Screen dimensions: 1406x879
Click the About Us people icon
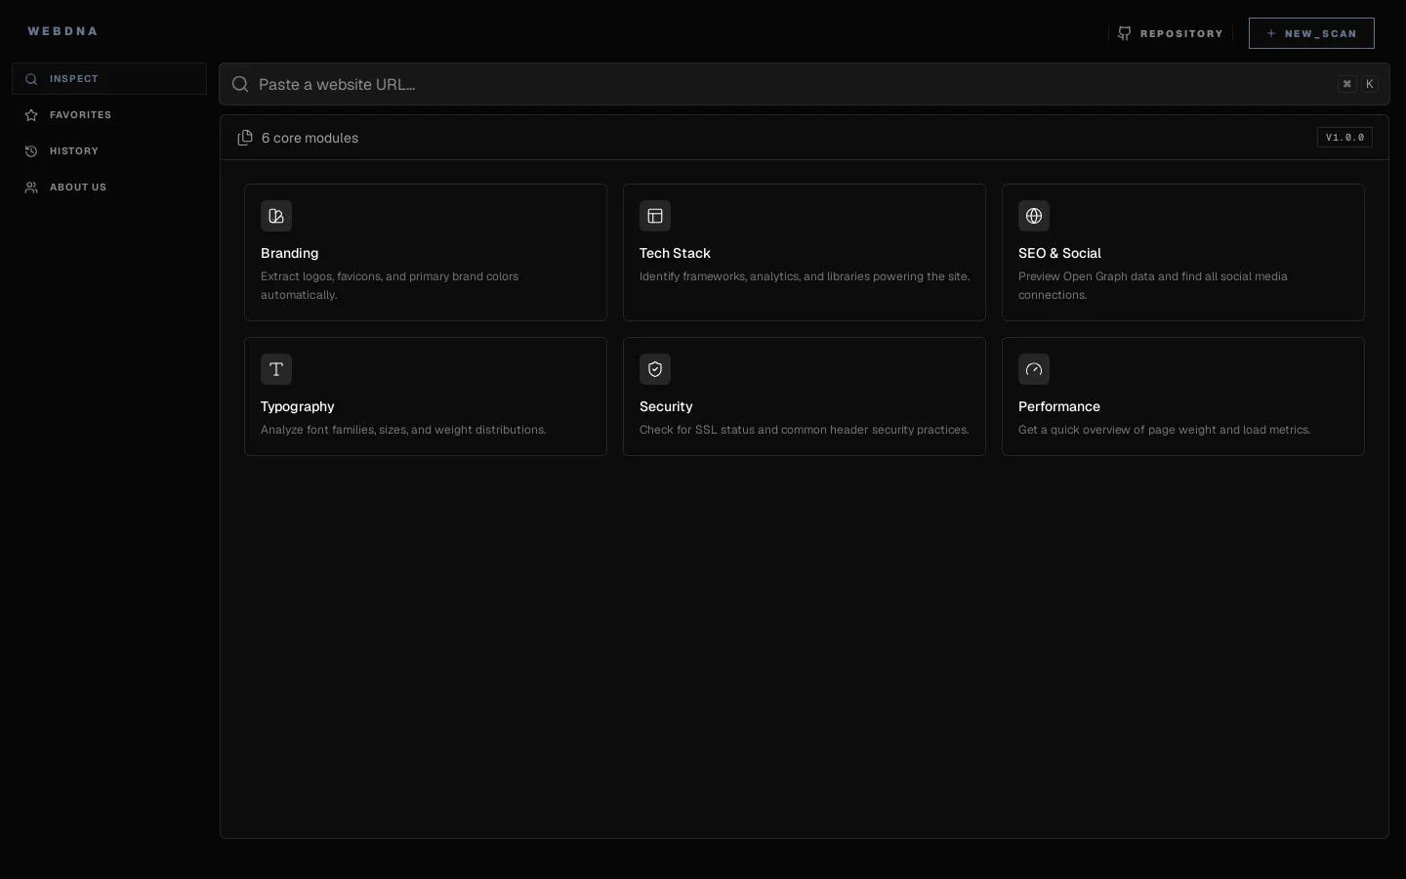click(31, 188)
